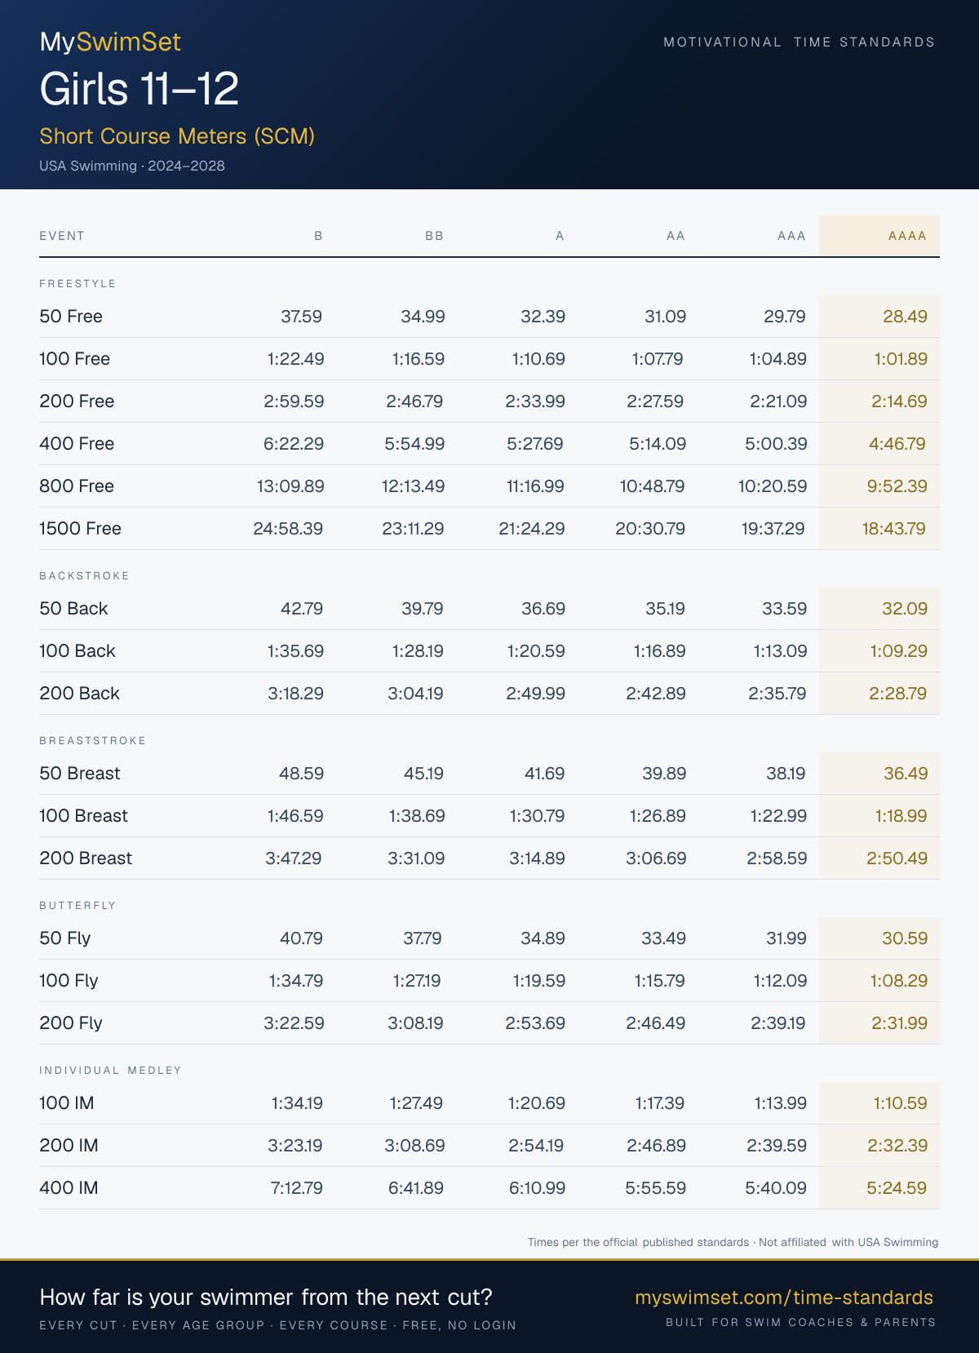Click 1500 Free AAAA time 18:43.79
979x1353 pixels.
click(x=894, y=529)
